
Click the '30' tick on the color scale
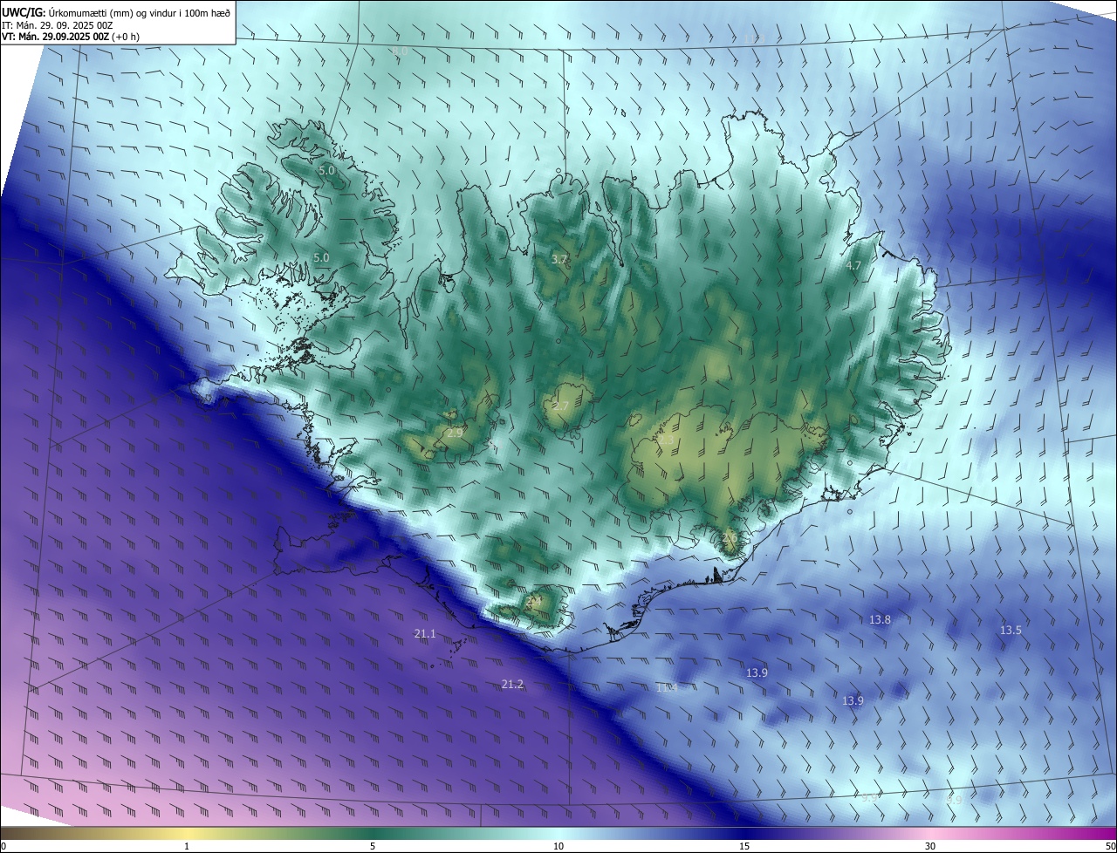tap(930, 846)
